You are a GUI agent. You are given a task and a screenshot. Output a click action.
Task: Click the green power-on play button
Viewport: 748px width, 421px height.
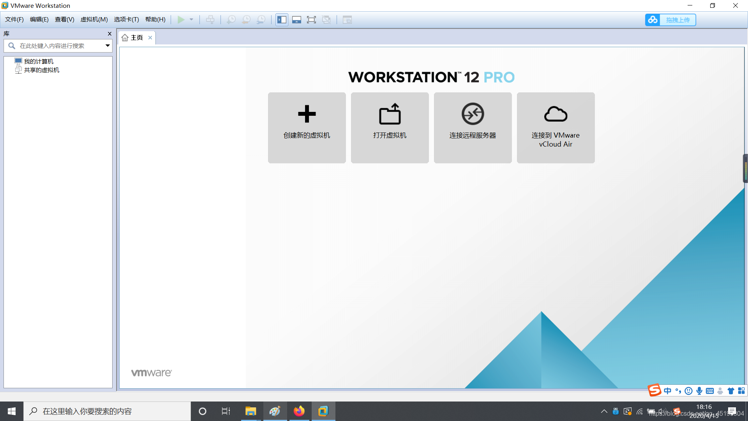(181, 19)
